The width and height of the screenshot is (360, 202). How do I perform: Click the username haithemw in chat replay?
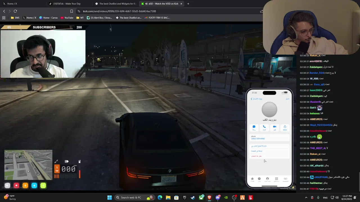[x=316, y=183]
